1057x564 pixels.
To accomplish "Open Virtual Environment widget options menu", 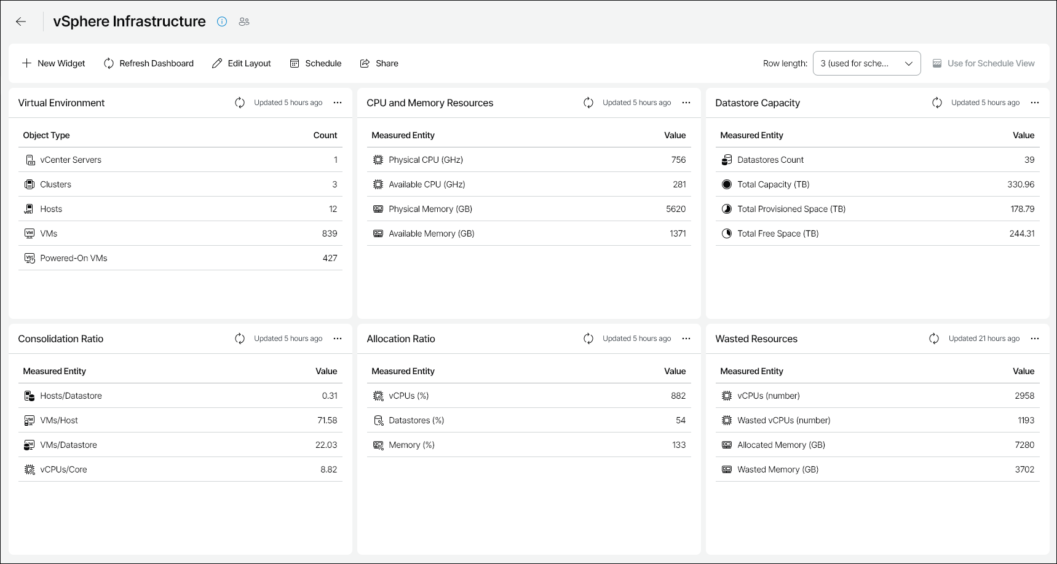I will click(338, 103).
